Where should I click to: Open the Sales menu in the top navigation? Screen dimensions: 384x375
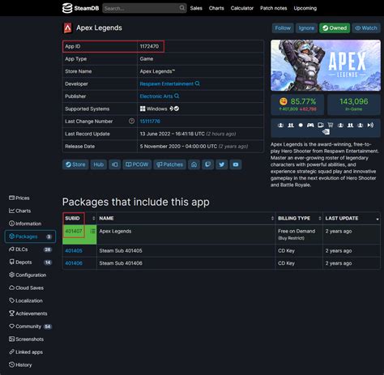196,8
